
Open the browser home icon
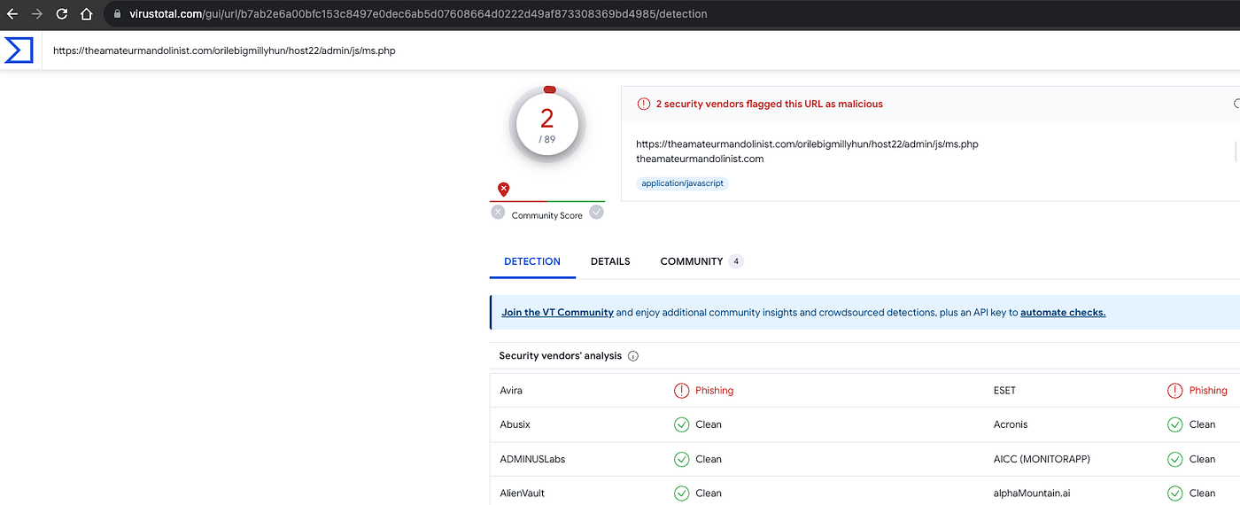(x=87, y=14)
